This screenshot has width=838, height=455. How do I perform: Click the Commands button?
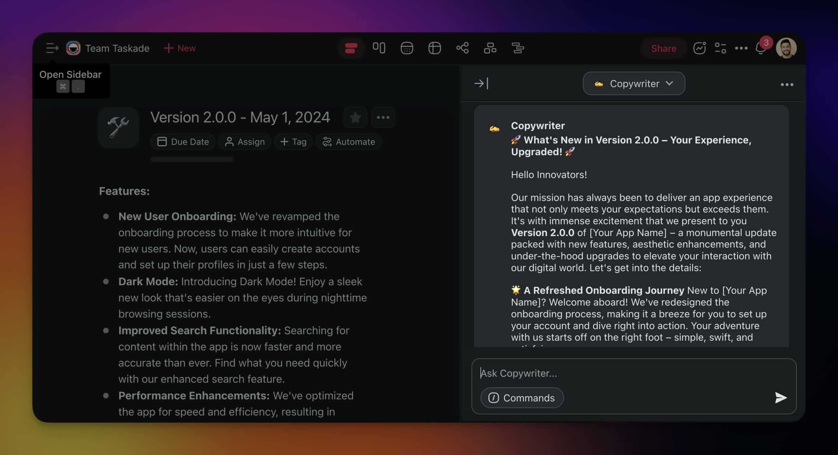click(x=522, y=398)
